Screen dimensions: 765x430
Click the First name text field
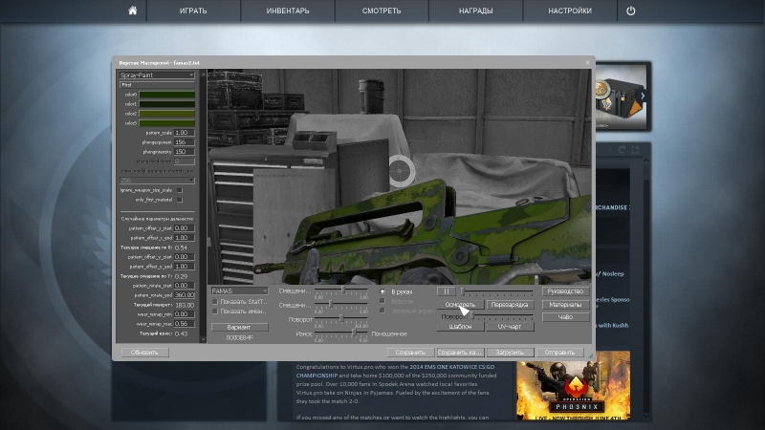(157, 85)
